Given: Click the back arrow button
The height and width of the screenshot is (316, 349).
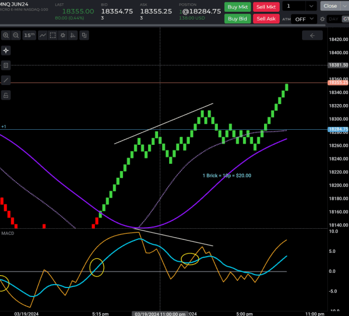Looking at the screenshot, I should pos(312,35).
